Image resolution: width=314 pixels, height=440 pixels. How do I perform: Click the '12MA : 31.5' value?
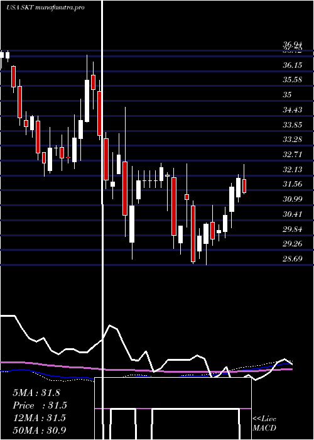coord(39,418)
